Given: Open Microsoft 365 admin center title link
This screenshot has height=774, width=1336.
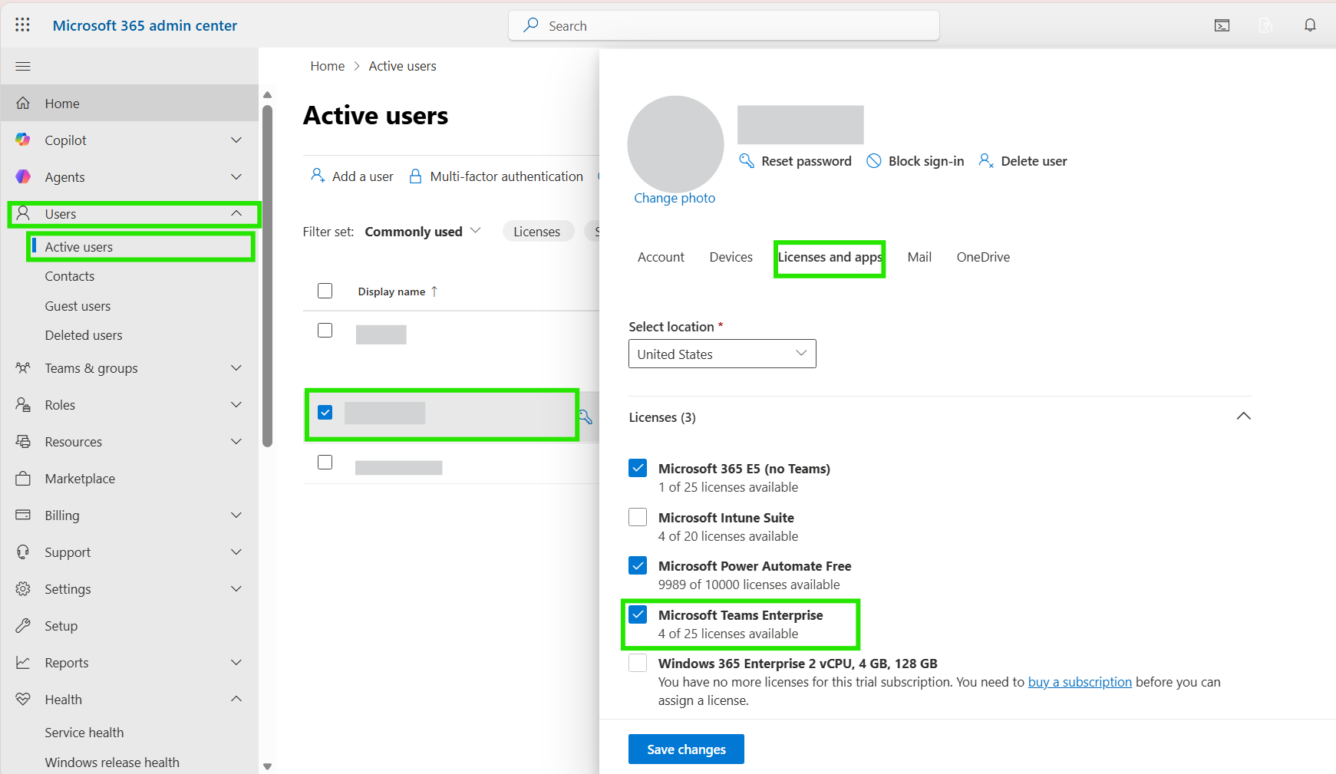Looking at the screenshot, I should pyautogui.click(x=145, y=25).
